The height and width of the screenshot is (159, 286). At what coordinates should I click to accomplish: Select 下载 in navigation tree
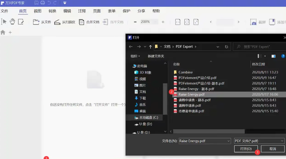140,98
